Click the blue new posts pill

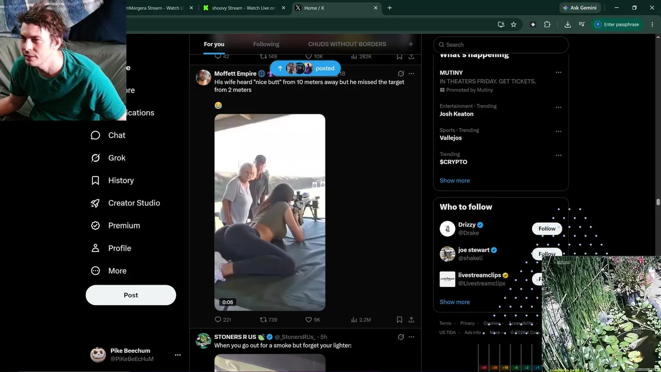pyautogui.click(x=305, y=68)
